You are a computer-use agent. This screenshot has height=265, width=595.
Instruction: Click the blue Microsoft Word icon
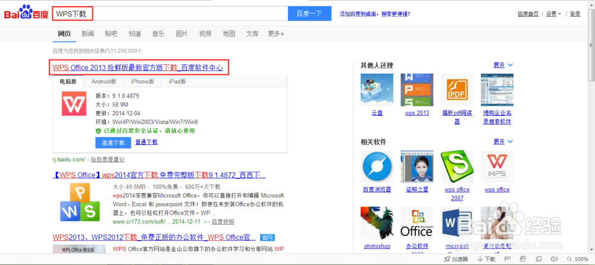(457, 223)
